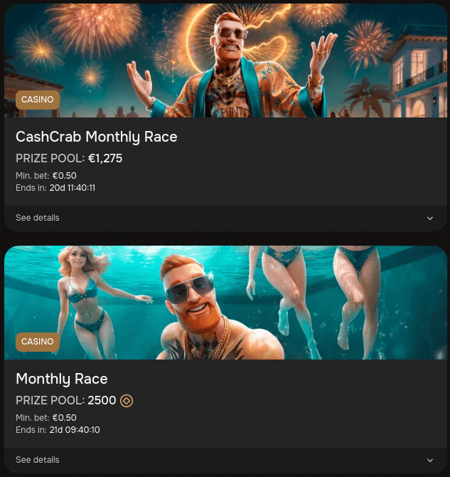Viewport: 450px width, 477px height.
Task: Click the Monthly Race title heading
Action: (x=62, y=379)
